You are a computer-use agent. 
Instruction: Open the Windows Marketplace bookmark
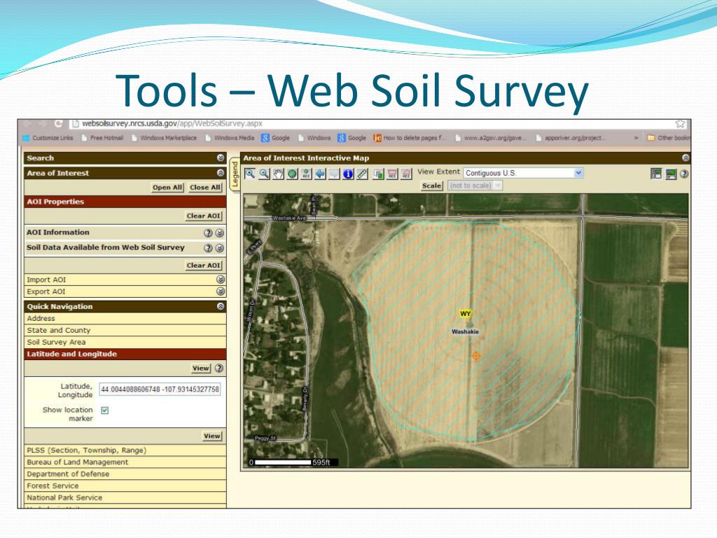[x=164, y=138]
